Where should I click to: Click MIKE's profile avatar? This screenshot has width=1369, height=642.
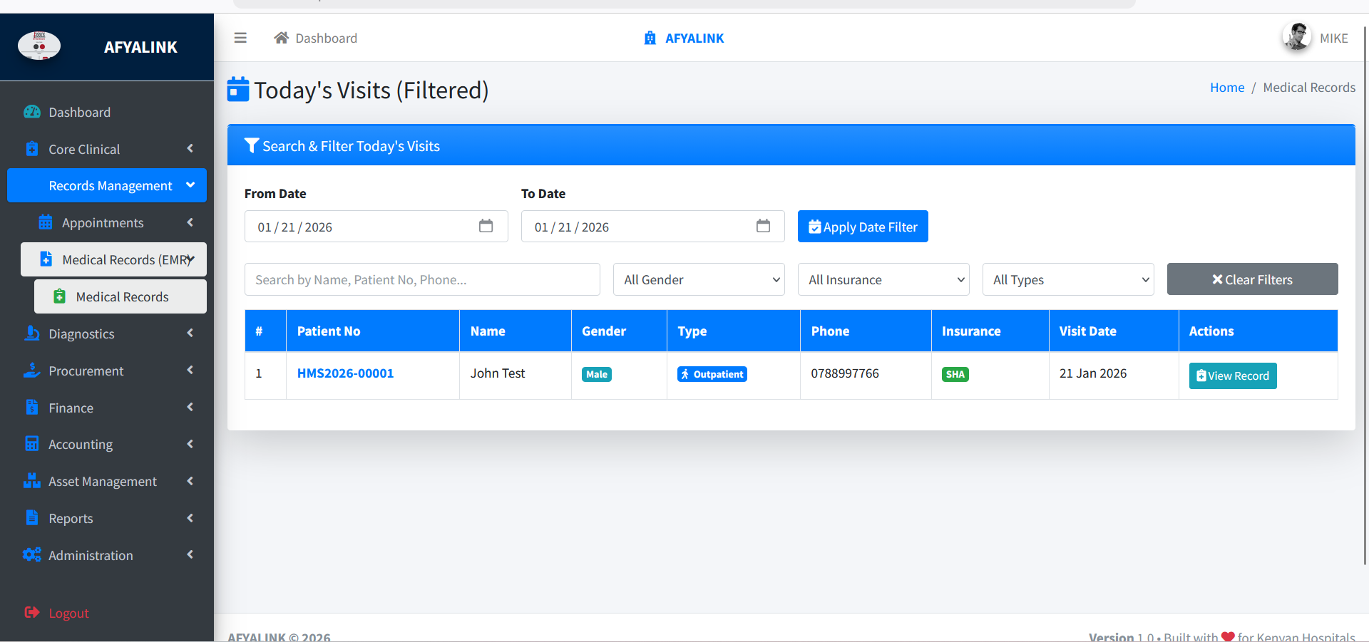(x=1296, y=37)
